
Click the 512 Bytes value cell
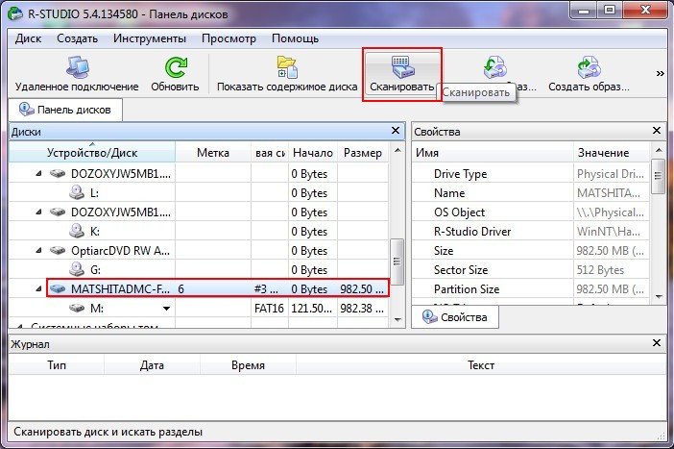pos(611,269)
